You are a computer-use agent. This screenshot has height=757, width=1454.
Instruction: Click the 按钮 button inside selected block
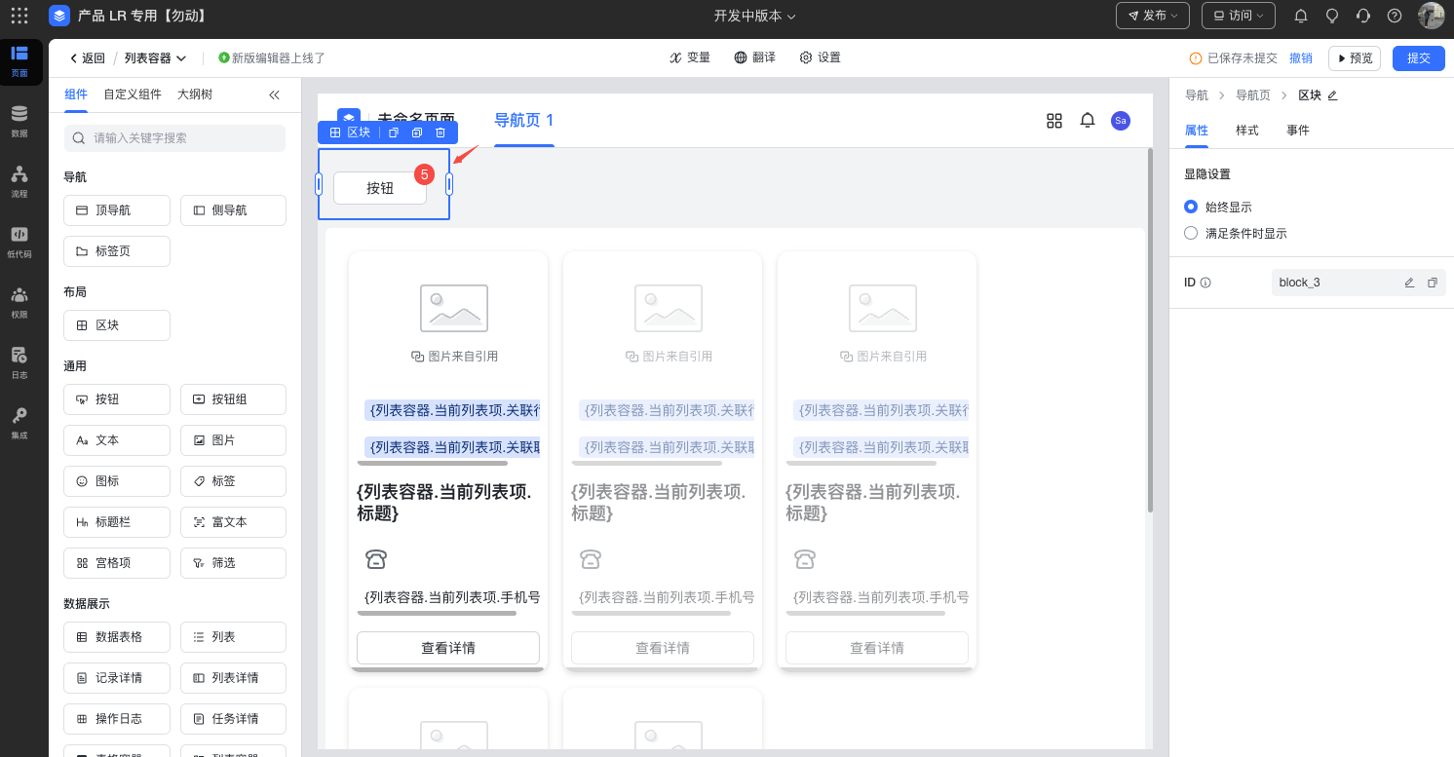click(380, 188)
